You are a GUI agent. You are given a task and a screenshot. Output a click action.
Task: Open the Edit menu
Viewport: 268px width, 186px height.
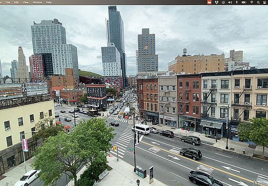[x=16, y=2]
